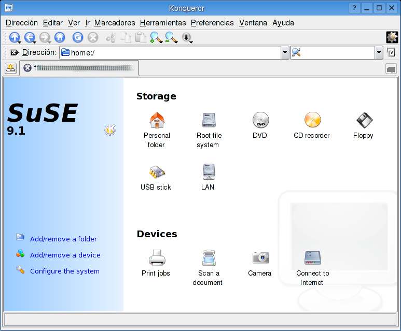Open the Dirección menu
Screen dimensions: 401x331
tap(22, 23)
